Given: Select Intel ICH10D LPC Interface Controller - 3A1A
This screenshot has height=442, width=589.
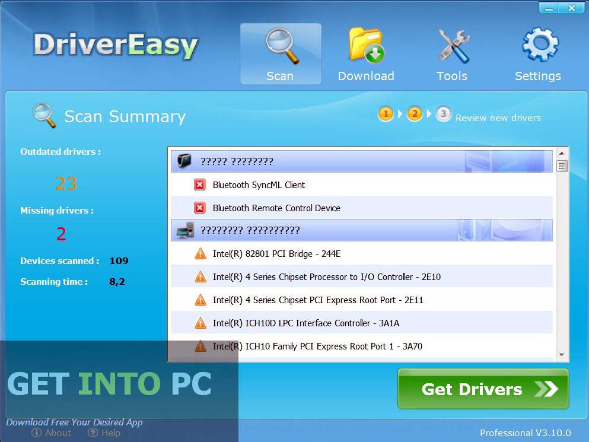Looking at the screenshot, I should [362, 323].
